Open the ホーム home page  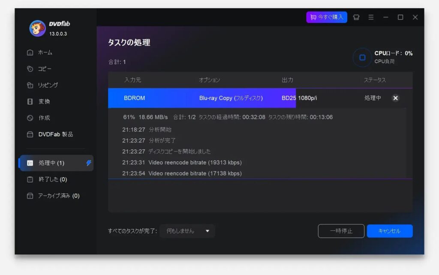[x=45, y=52]
